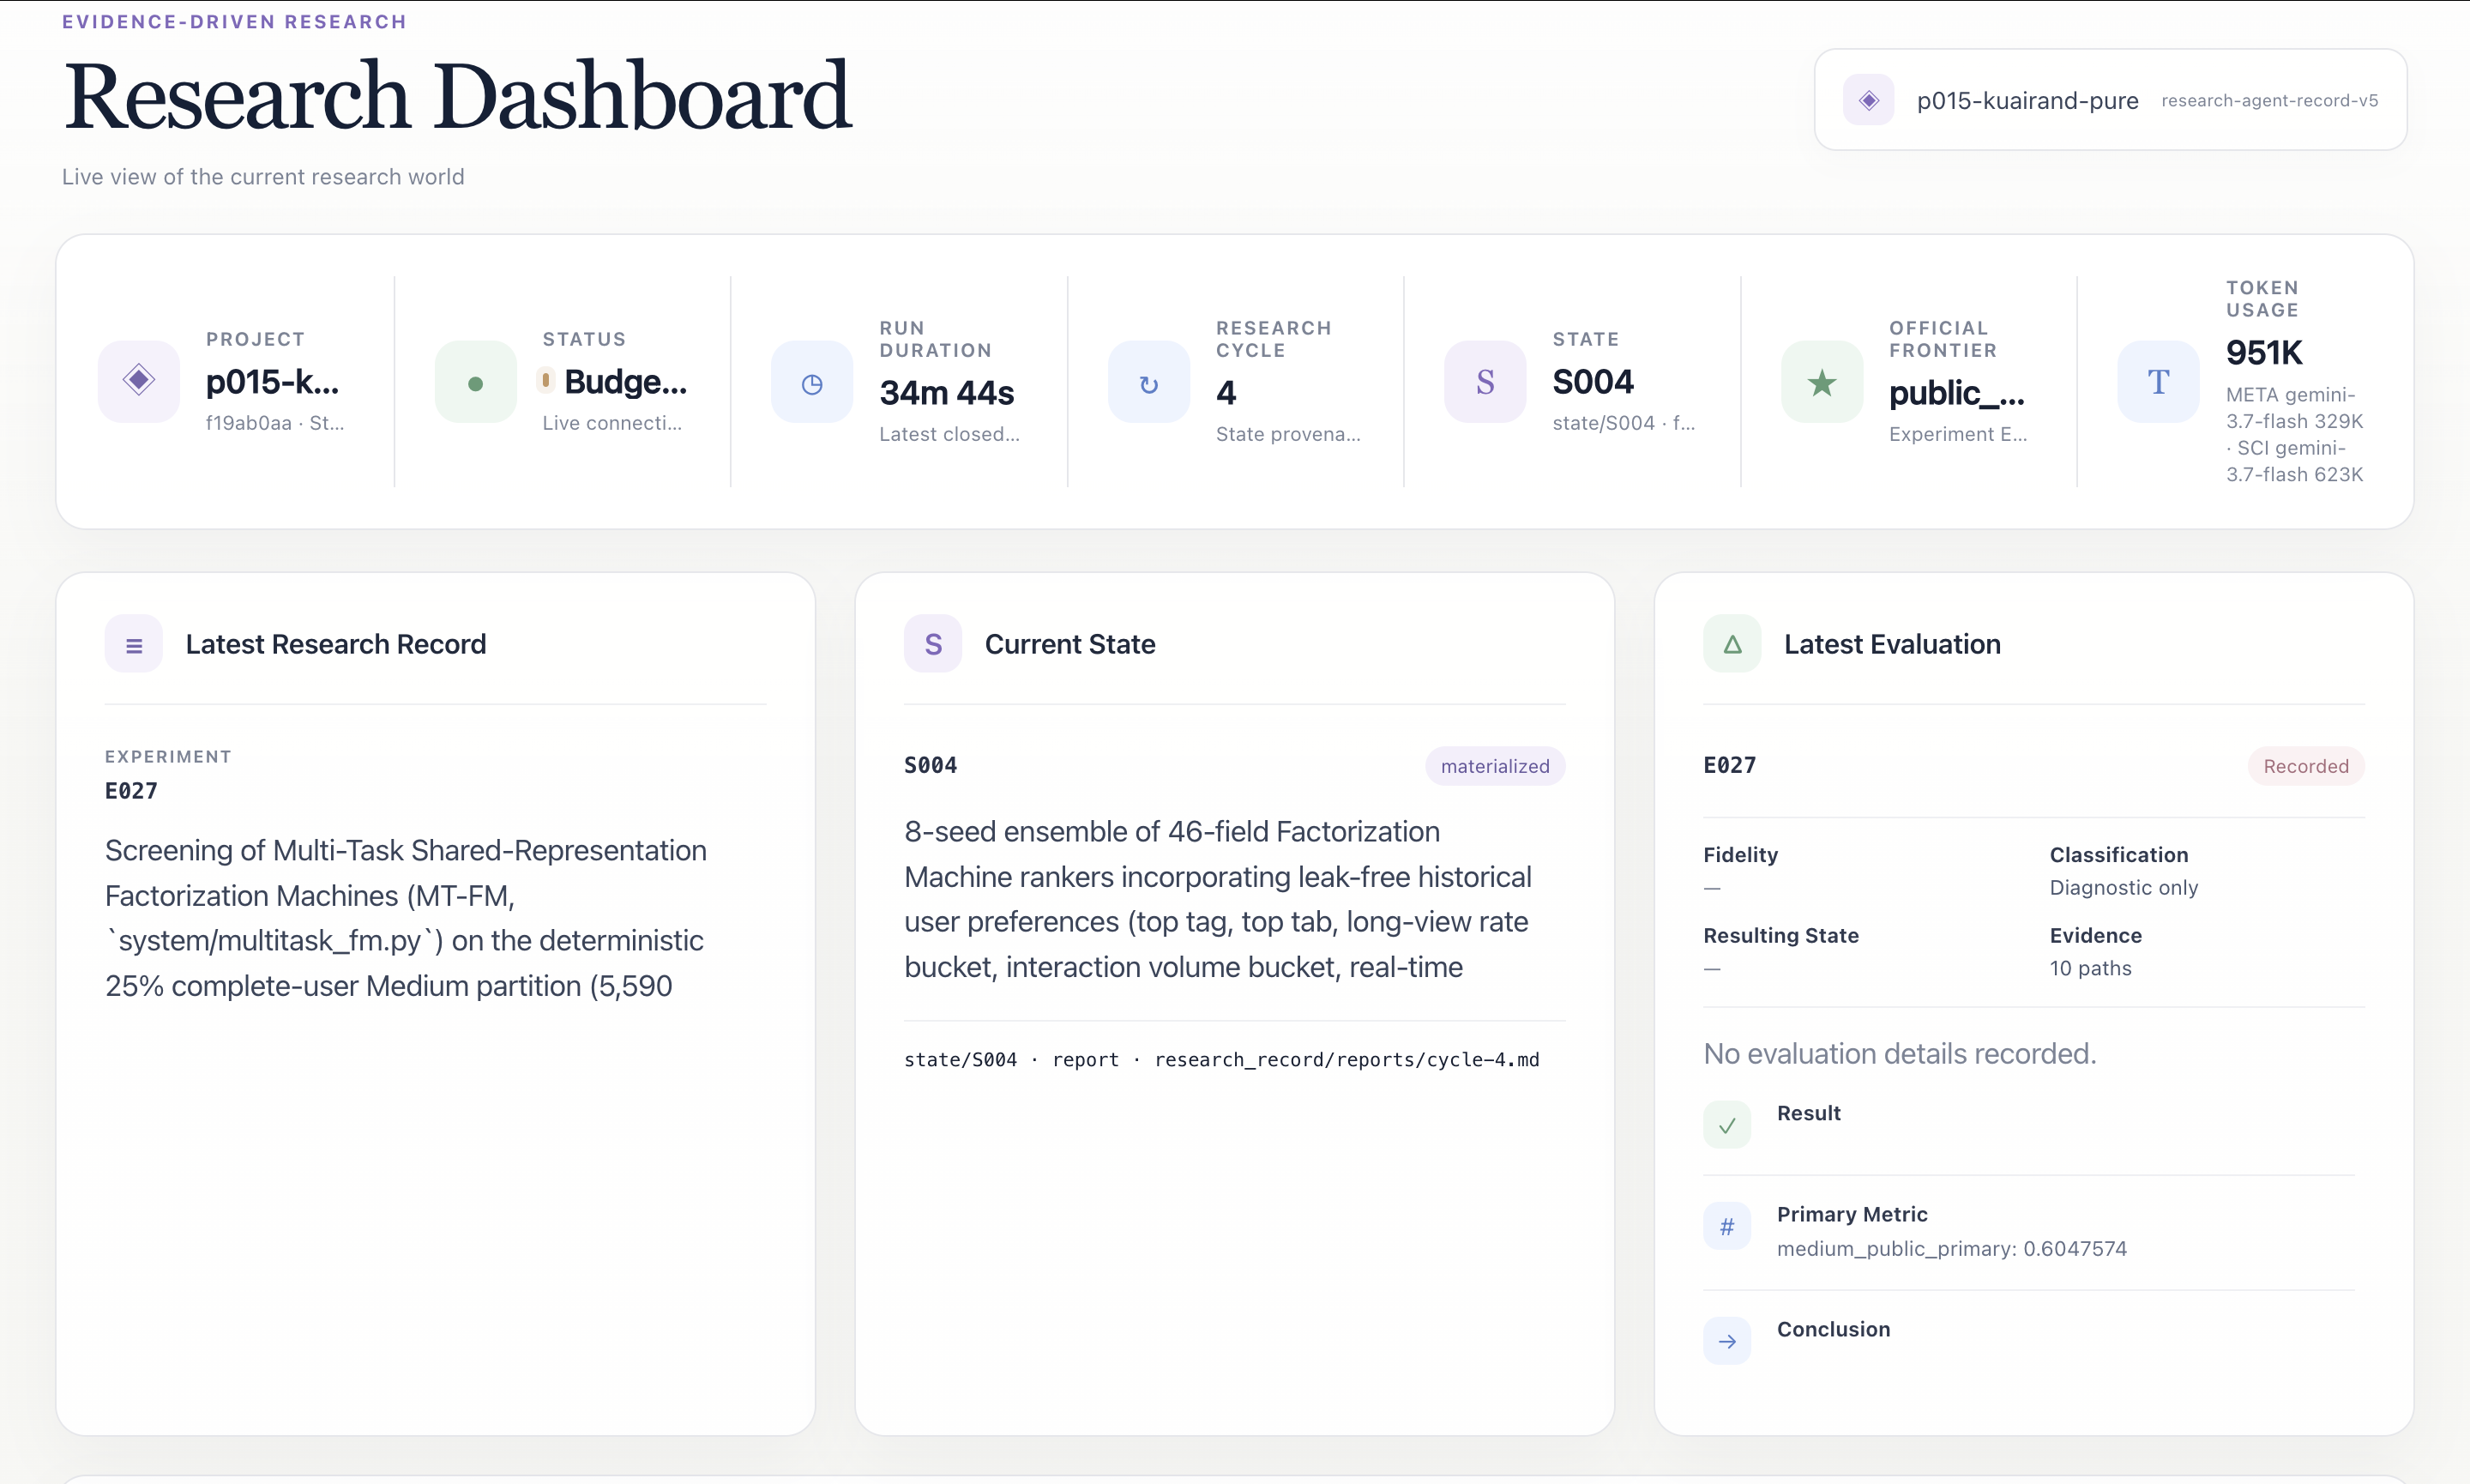Click the 8-seed ensemble state description
The height and width of the screenshot is (1484, 2470).
(x=1218, y=899)
